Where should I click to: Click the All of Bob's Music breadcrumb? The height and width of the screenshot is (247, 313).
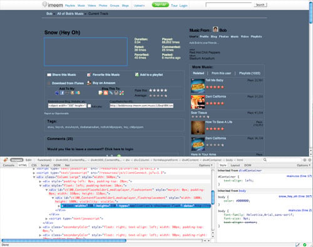coord(70,14)
